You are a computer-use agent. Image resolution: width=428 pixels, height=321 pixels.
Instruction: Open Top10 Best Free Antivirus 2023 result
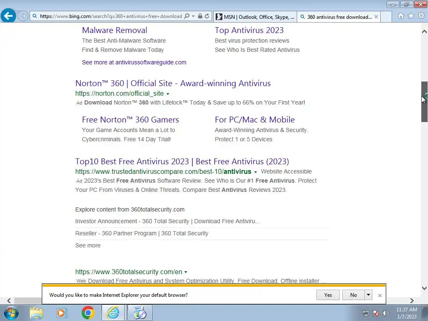point(182,161)
